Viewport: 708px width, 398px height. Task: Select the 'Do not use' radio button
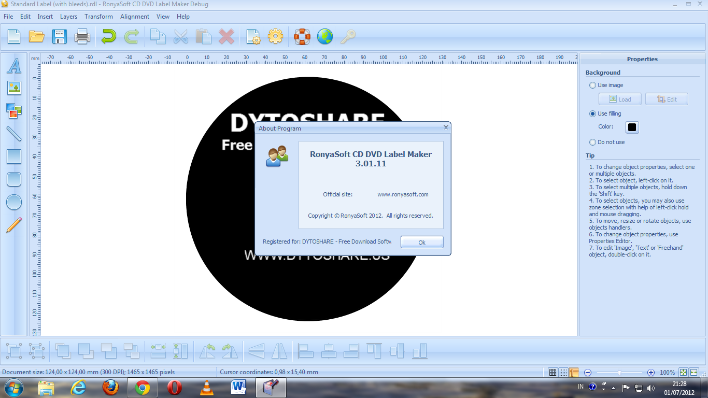[592, 142]
